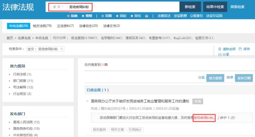
Task: Click the highlighted 劳动合同纠纷 text in the snippet
Action: 203,118
